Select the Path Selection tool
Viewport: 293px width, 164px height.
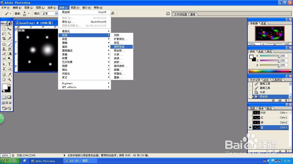pyautogui.click(x=4, y=64)
